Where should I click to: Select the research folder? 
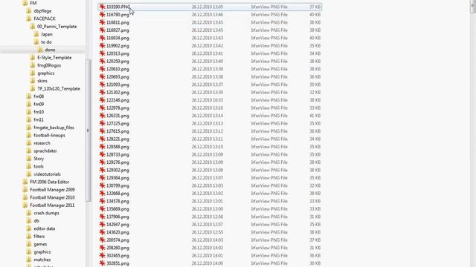point(42,143)
